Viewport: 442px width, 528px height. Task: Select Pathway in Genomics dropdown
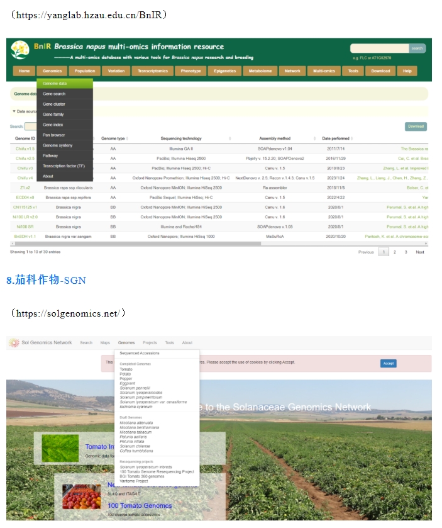[x=65, y=157]
